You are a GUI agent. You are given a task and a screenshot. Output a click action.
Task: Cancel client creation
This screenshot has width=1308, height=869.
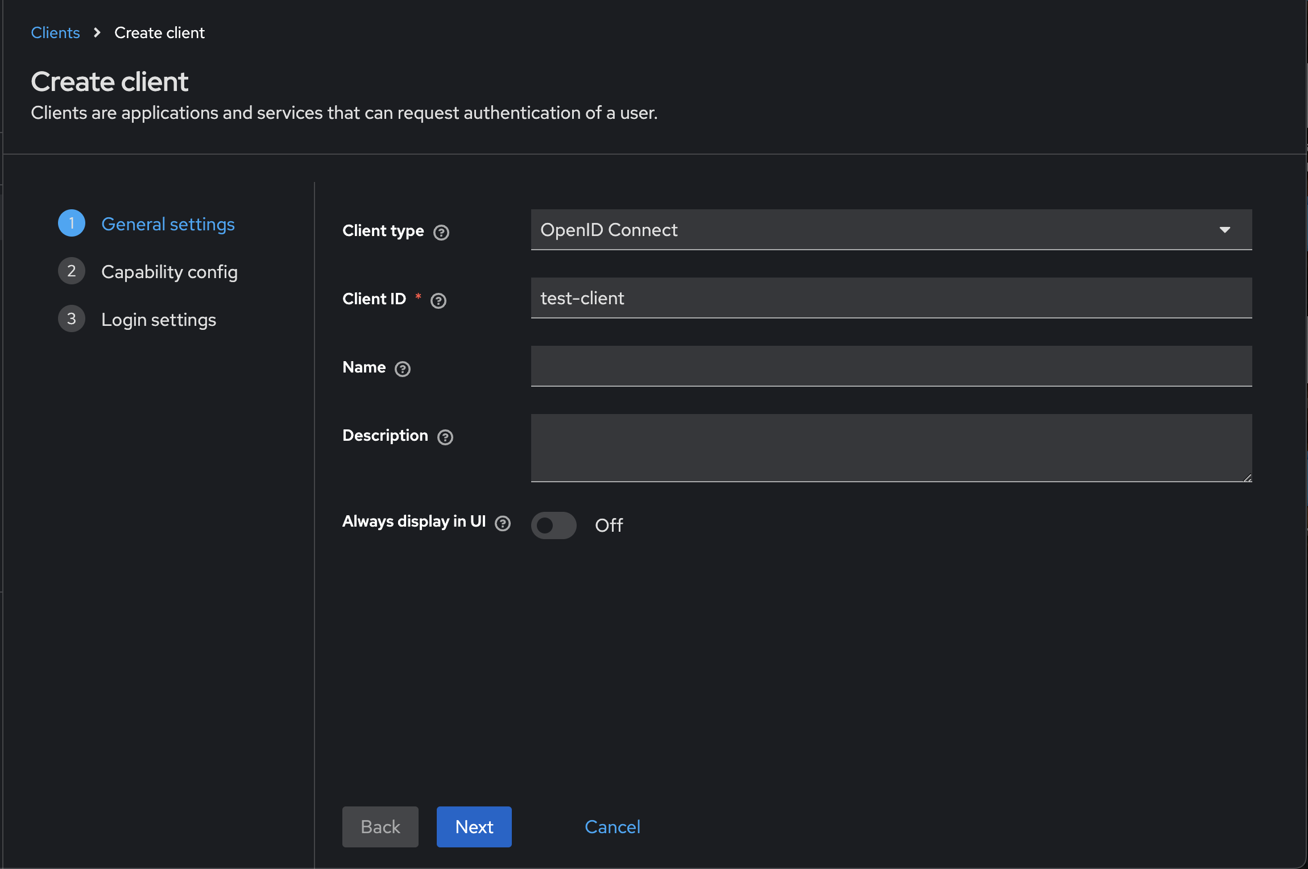pos(612,827)
